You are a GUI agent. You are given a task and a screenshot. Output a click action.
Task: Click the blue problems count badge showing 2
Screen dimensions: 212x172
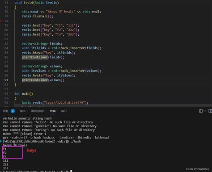pos(13,111)
